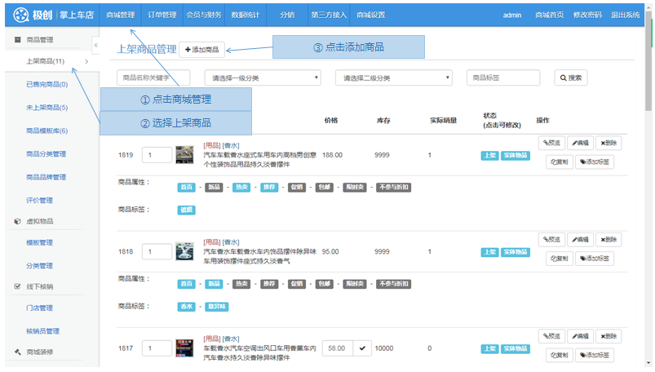Click 退出系统 link
The image size is (655, 372).
625,15
